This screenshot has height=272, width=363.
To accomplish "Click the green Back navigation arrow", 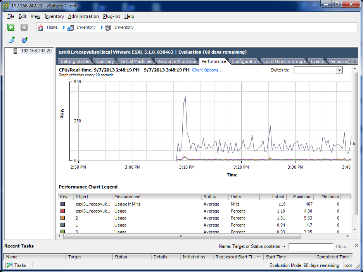I will [x=11, y=27].
